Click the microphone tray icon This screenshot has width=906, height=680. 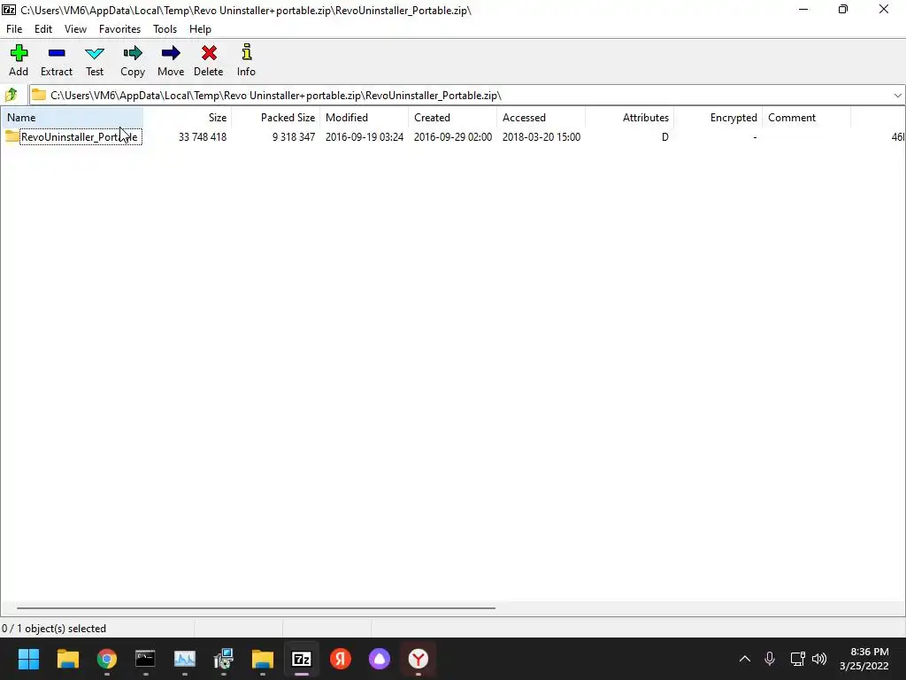[770, 659]
